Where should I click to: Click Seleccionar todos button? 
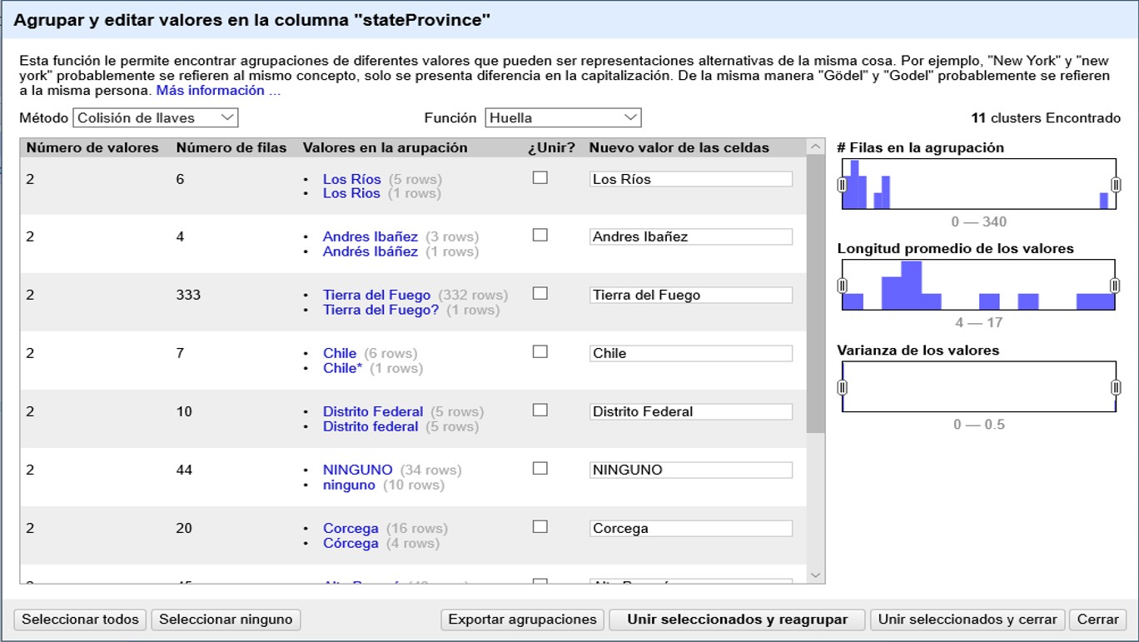(x=81, y=620)
